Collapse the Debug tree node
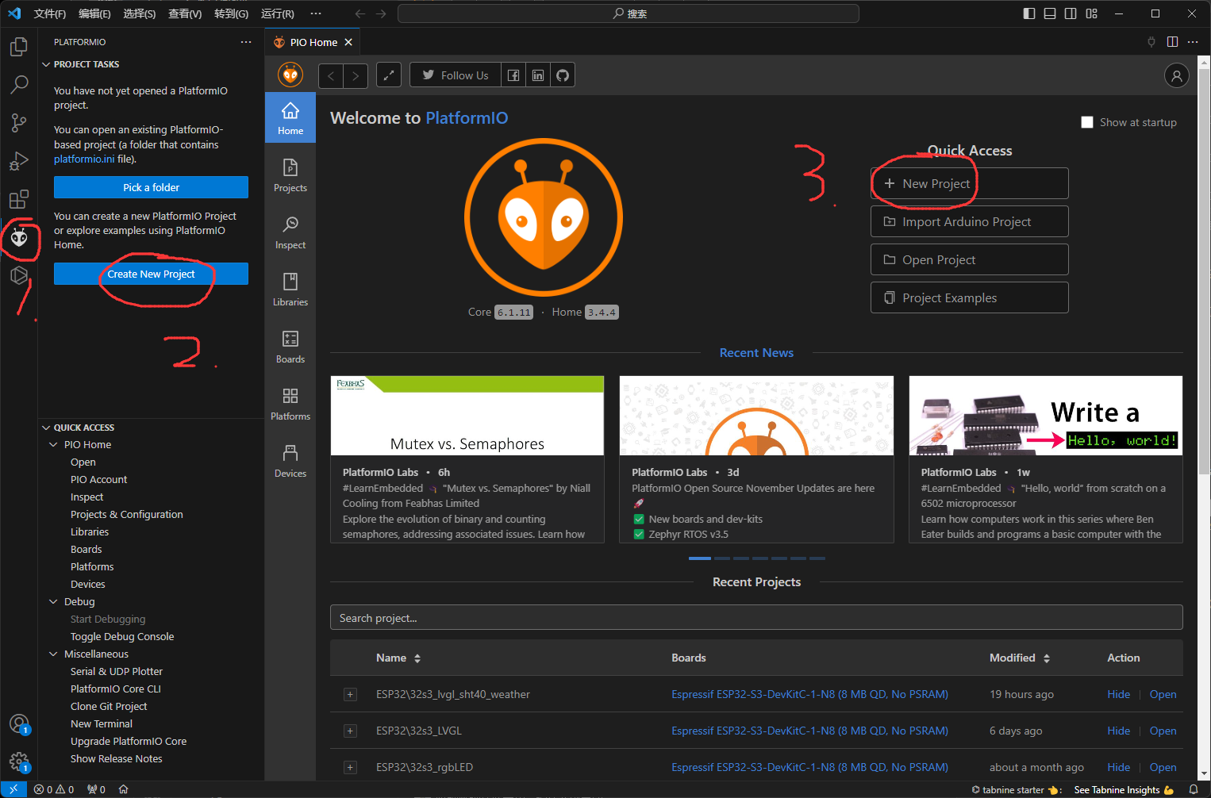The image size is (1211, 798). [54, 602]
